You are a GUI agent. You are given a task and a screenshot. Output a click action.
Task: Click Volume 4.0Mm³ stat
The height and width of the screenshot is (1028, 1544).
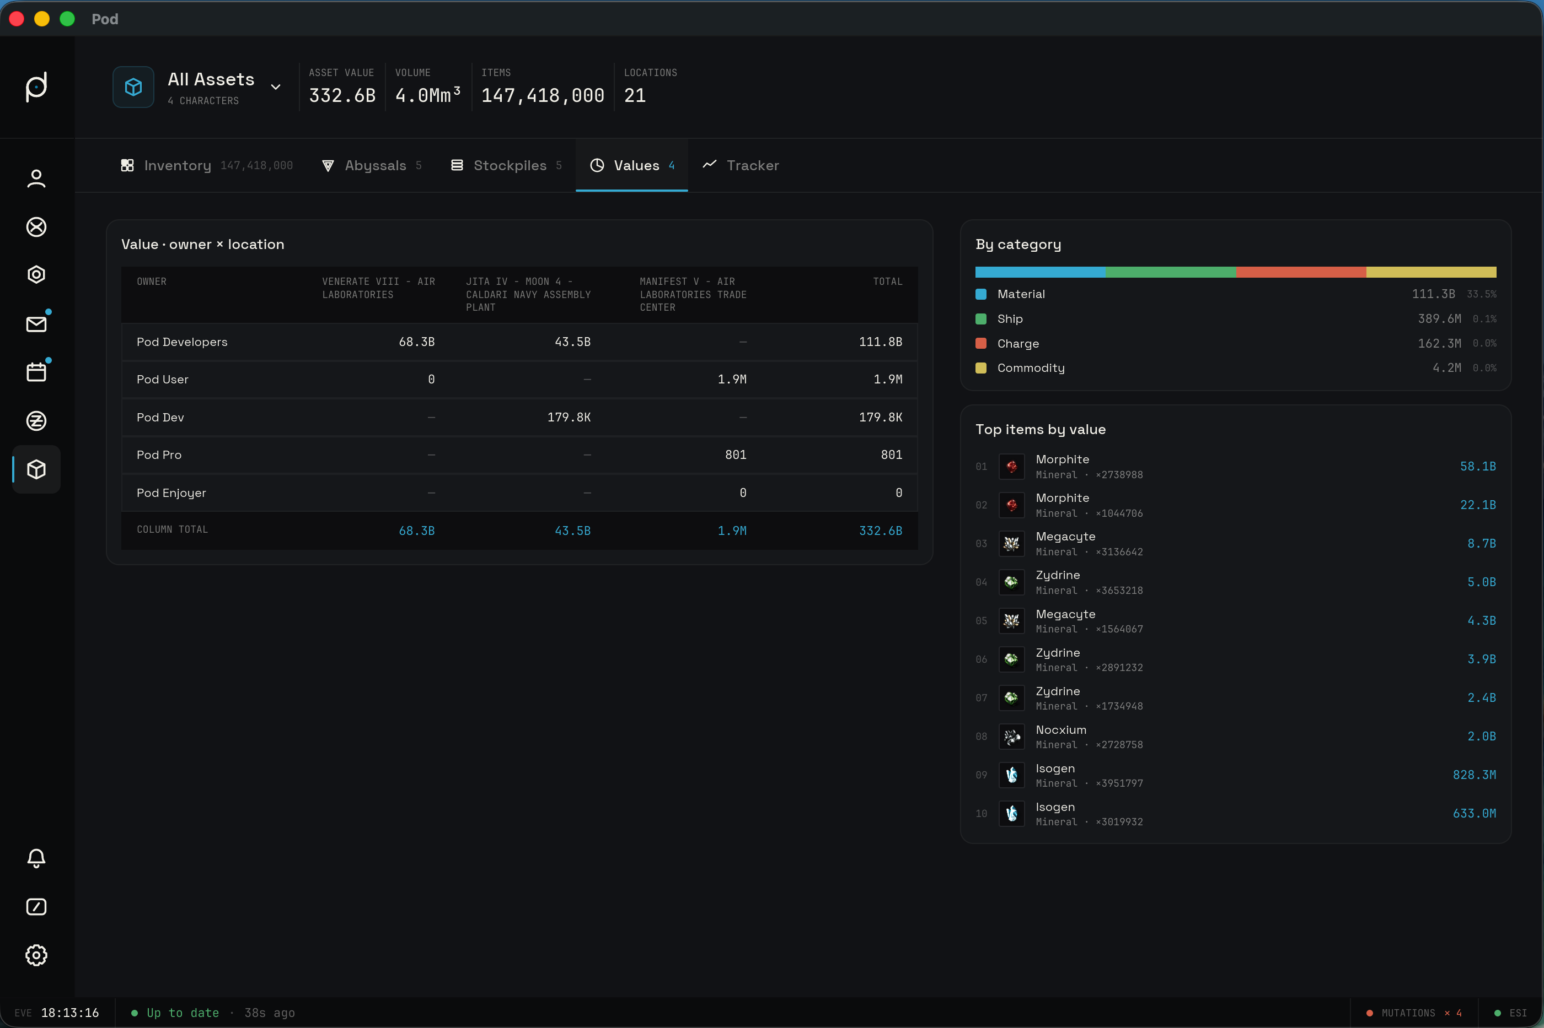[428, 86]
